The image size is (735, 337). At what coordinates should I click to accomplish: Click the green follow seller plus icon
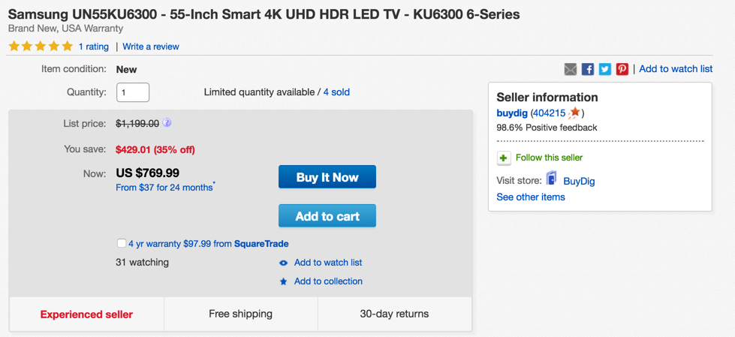coord(504,158)
